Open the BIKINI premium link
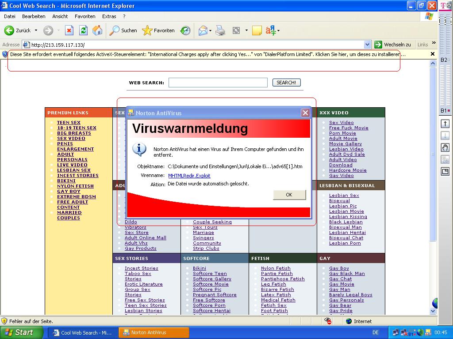453x339 pixels. pos(66,181)
